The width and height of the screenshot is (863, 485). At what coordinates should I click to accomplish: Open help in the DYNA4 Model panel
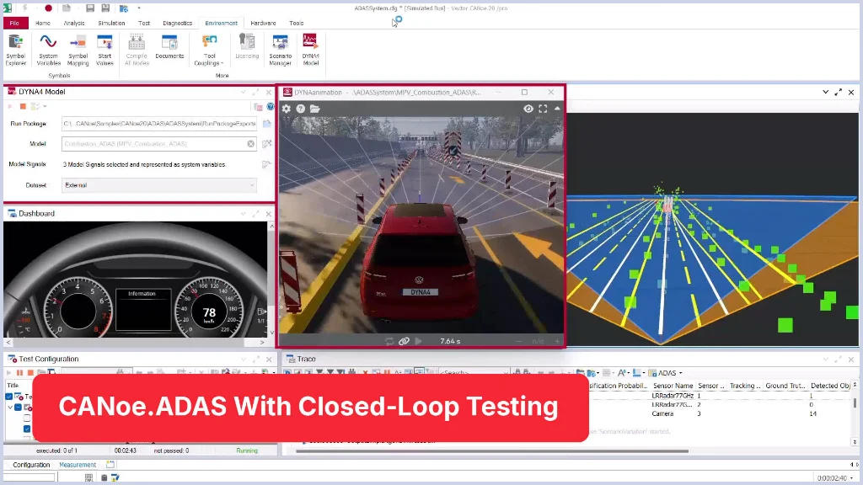coord(271,107)
